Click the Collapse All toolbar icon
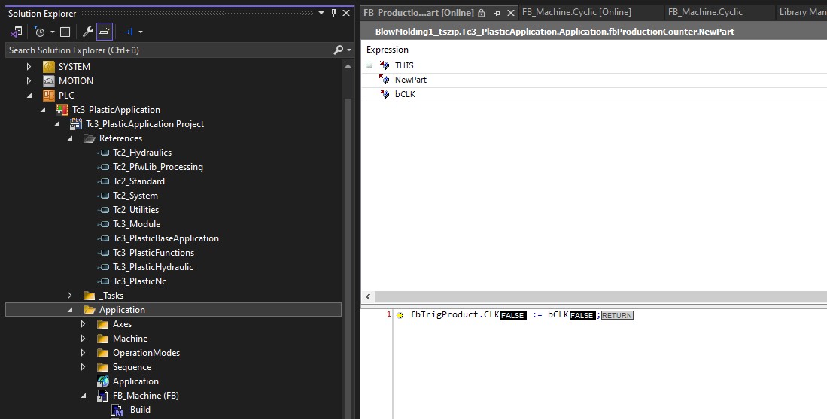827x419 pixels. [x=65, y=32]
